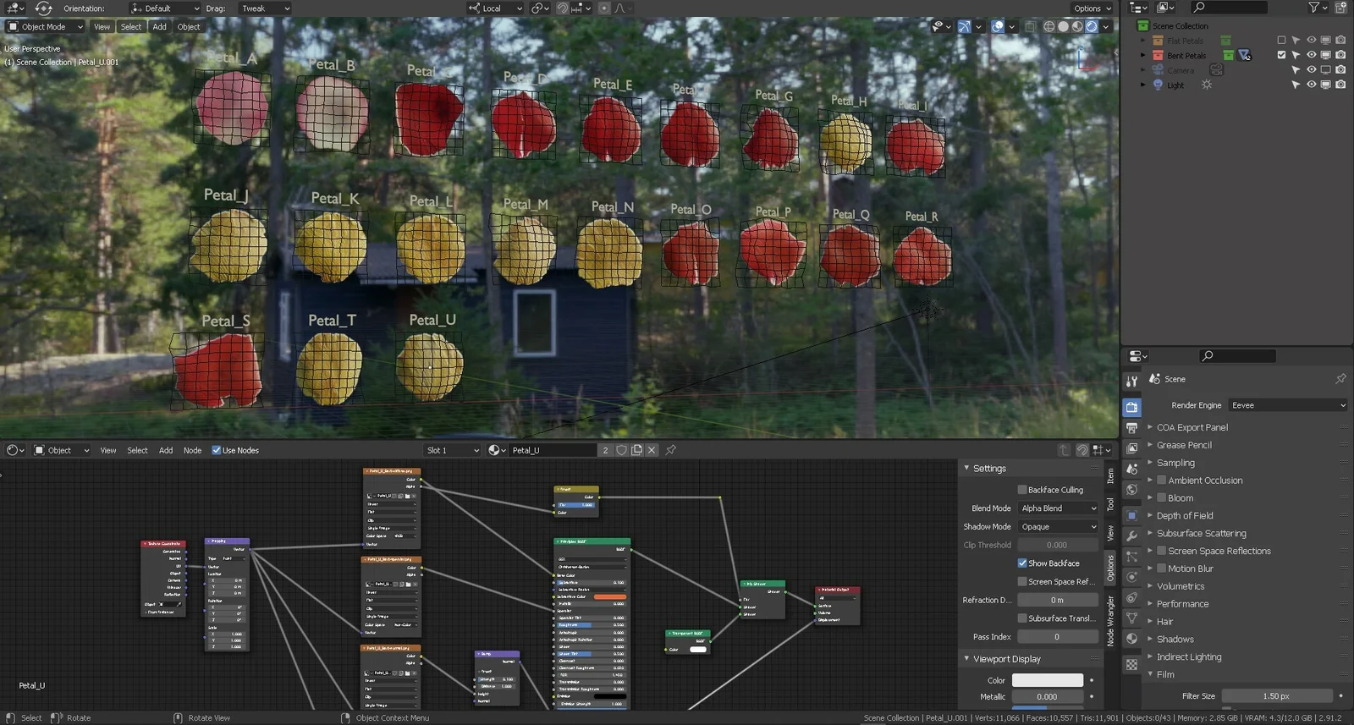Switch to Output properties printer tab
This screenshot has width=1354, height=725.
pyautogui.click(x=1131, y=428)
